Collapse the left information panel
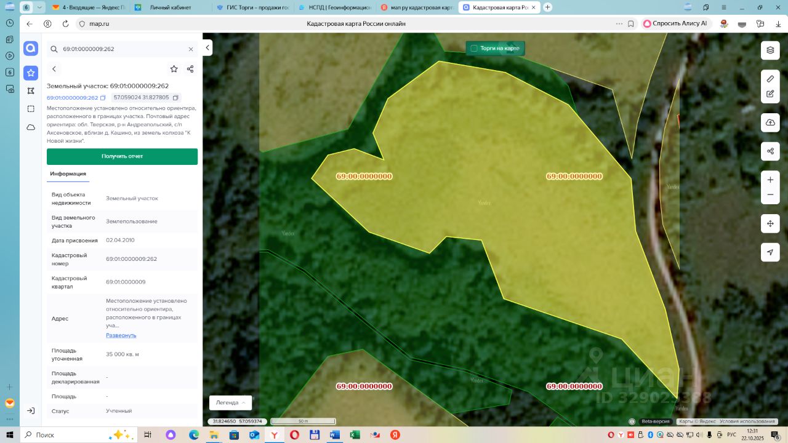Viewport: 788px width, 443px height. 208,47
